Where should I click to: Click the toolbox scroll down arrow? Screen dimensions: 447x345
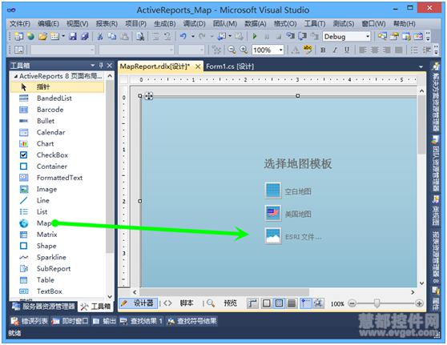(x=110, y=296)
